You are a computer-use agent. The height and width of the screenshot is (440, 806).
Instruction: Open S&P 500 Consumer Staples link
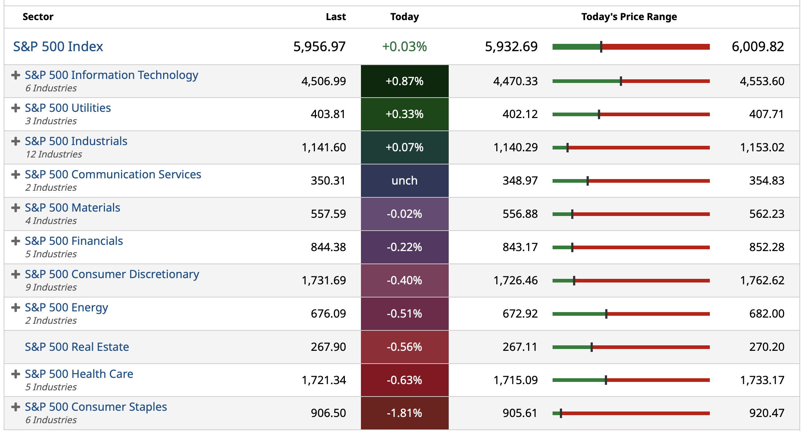96,407
